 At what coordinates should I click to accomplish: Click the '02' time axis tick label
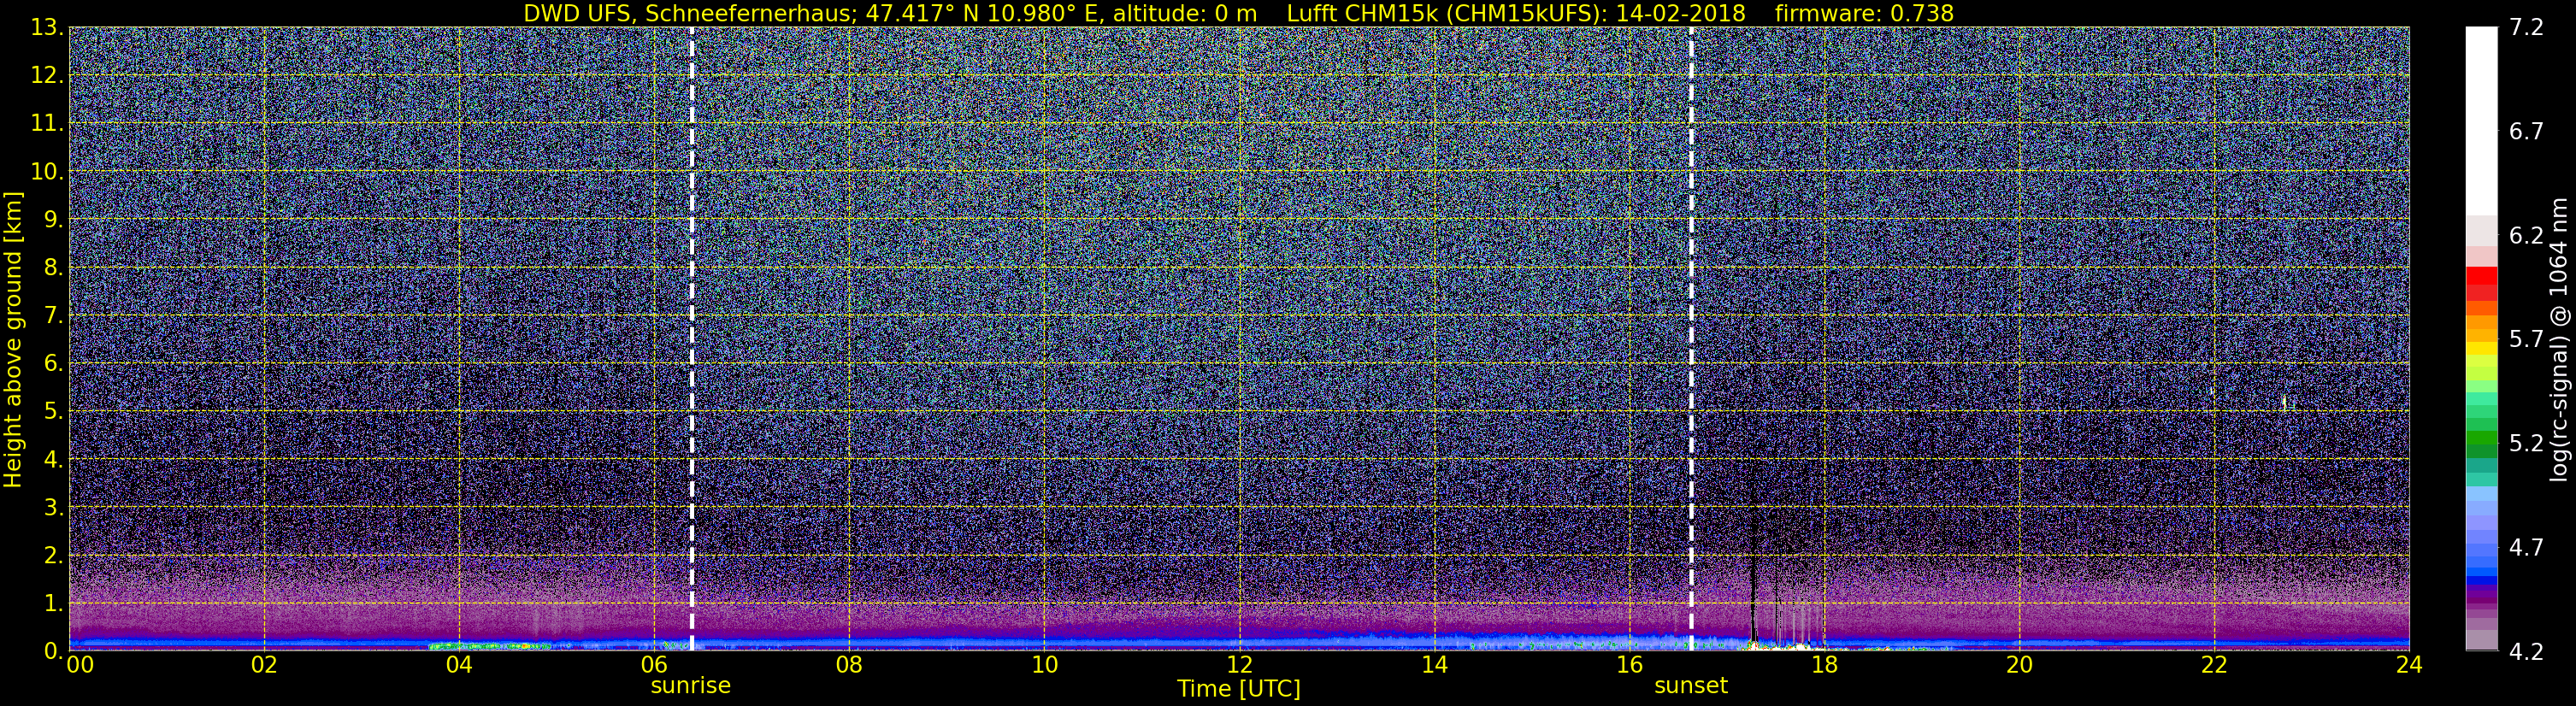[264, 665]
